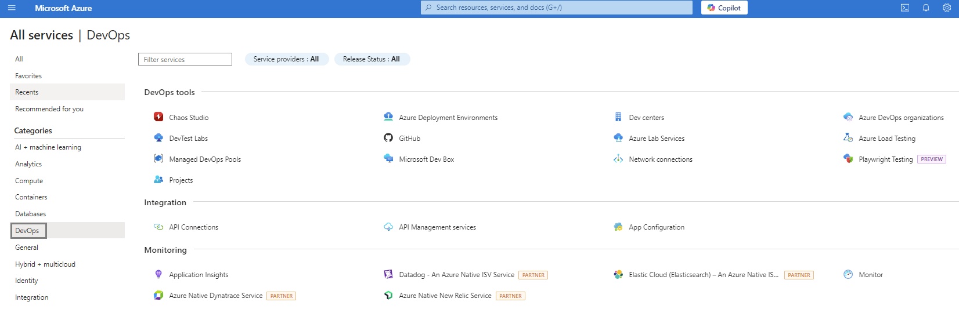
Task: Open the notifications bell
Action: pos(926,8)
